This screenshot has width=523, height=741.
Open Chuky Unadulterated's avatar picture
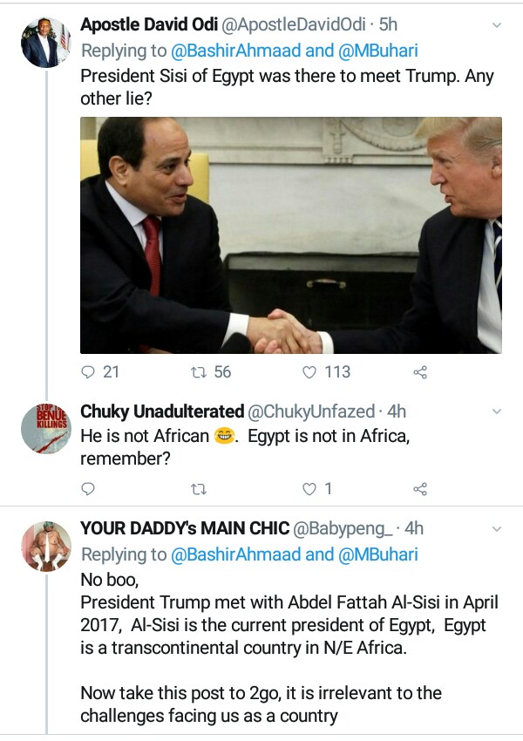45,428
